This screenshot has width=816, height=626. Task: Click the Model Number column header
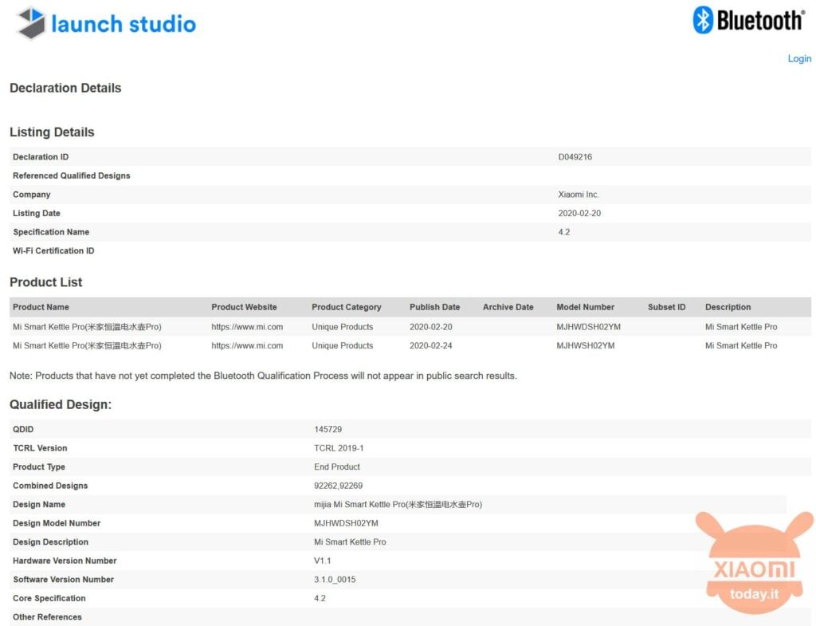[586, 307]
